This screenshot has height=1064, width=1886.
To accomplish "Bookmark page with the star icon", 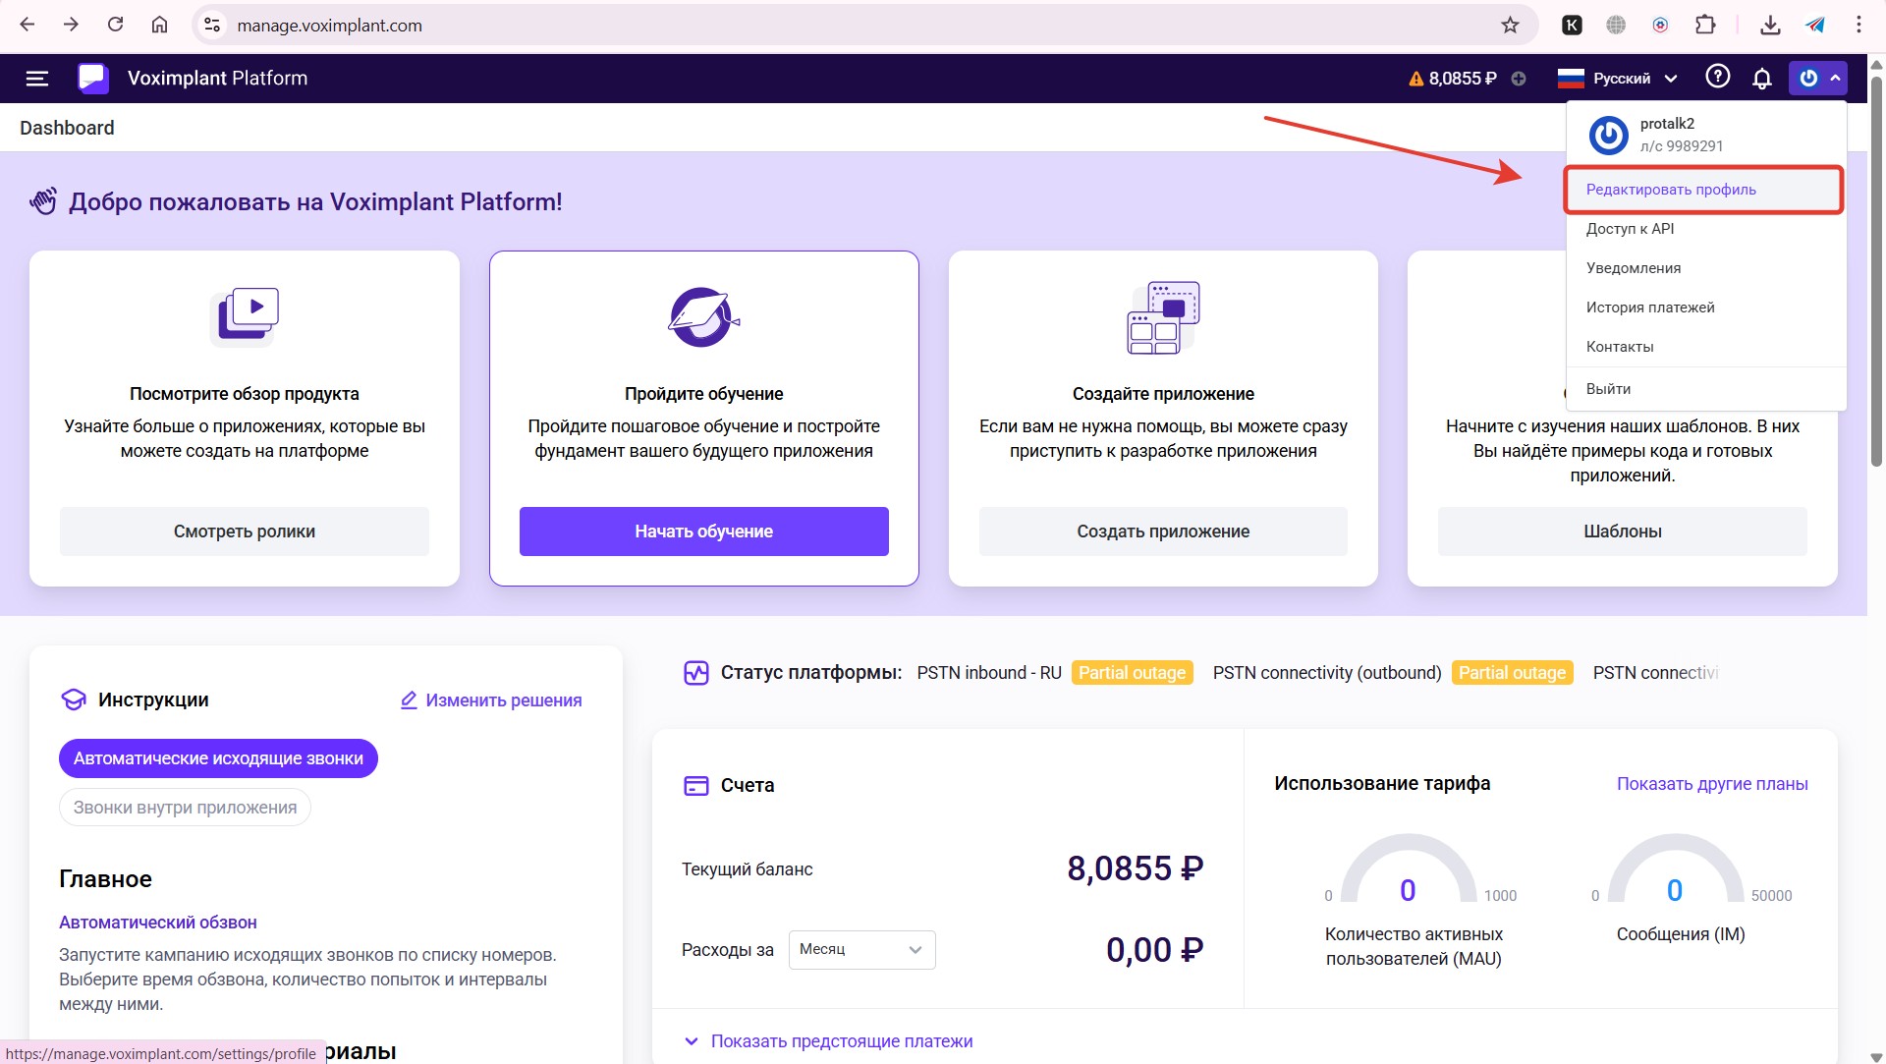I will (x=1510, y=26).
